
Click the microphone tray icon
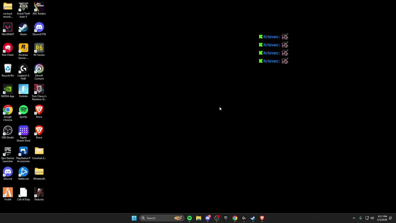(360, 218)
